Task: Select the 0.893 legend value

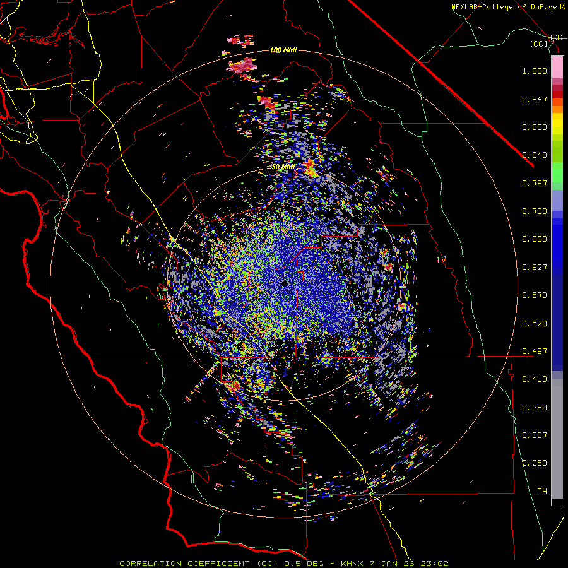Action: [535, 127]
